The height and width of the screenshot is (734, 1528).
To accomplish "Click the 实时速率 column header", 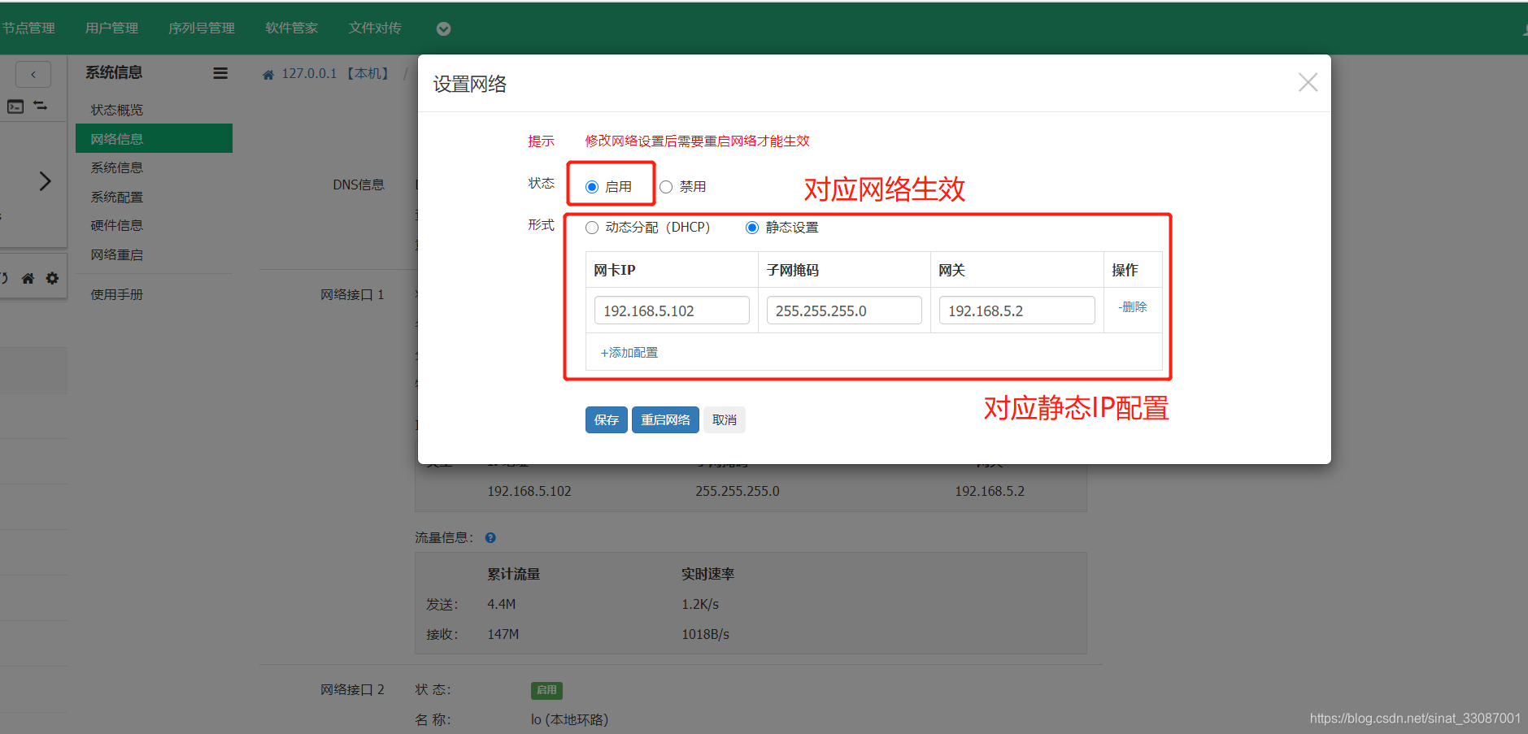I will tap(707, 574).
